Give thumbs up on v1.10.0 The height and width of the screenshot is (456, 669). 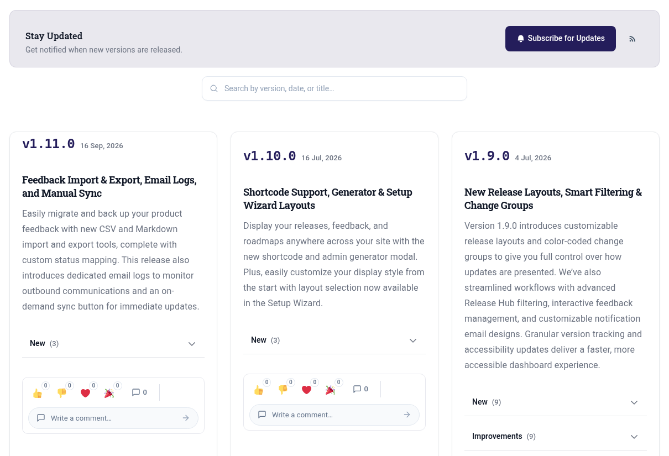258,390
